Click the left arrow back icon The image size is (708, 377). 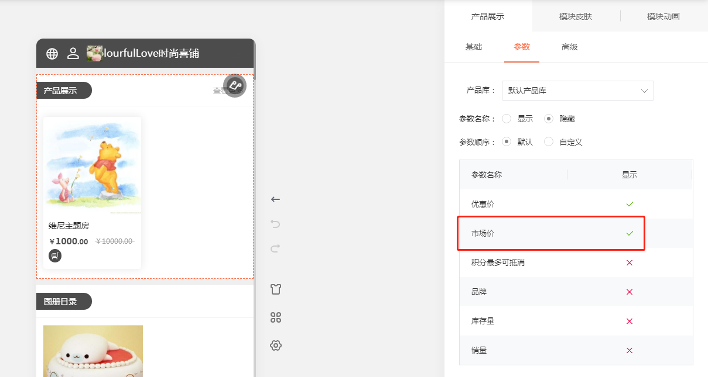point(275,199)
